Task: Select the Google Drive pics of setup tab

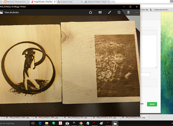Action: click(x=97, y=2)
